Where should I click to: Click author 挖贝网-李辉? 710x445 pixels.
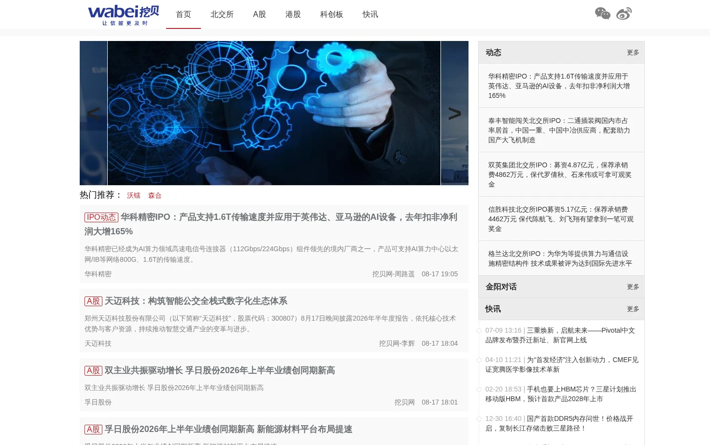click(x=397, y=343)
